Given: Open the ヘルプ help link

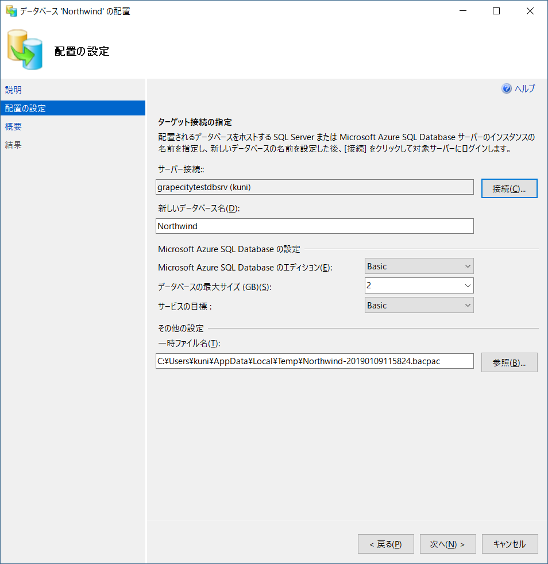Looking at the screenshot, I should point(524,88).
